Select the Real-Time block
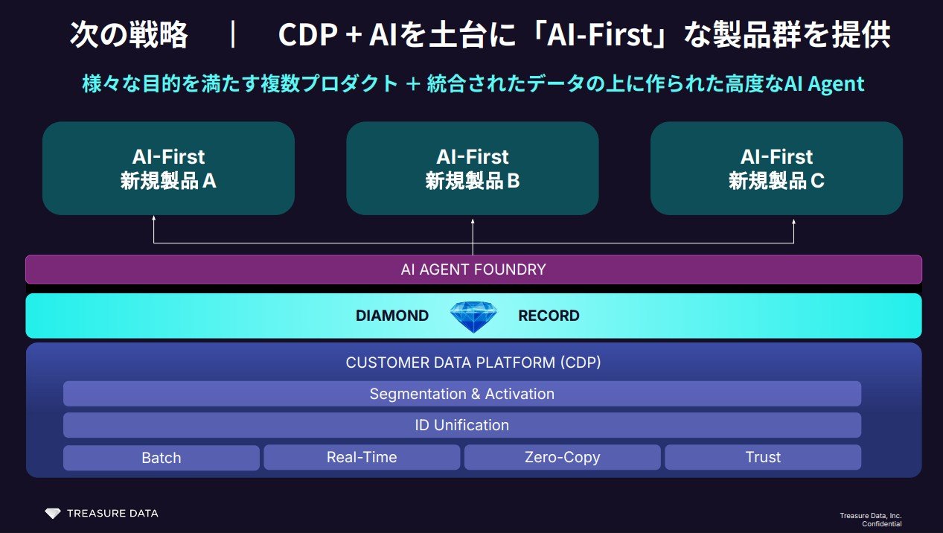 tap(362, 457)
